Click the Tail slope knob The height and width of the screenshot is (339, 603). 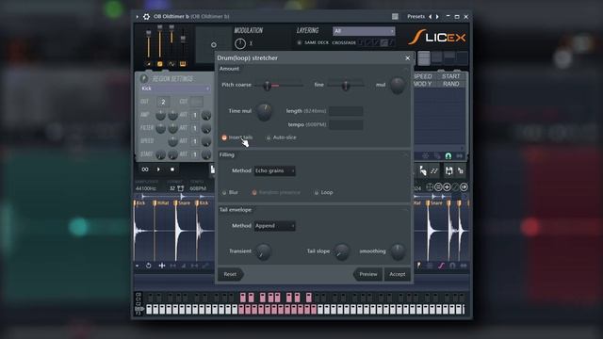[x=341, y=251]
